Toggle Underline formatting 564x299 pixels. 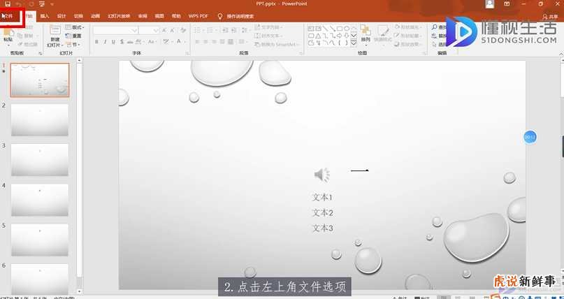tap(114, 42)
